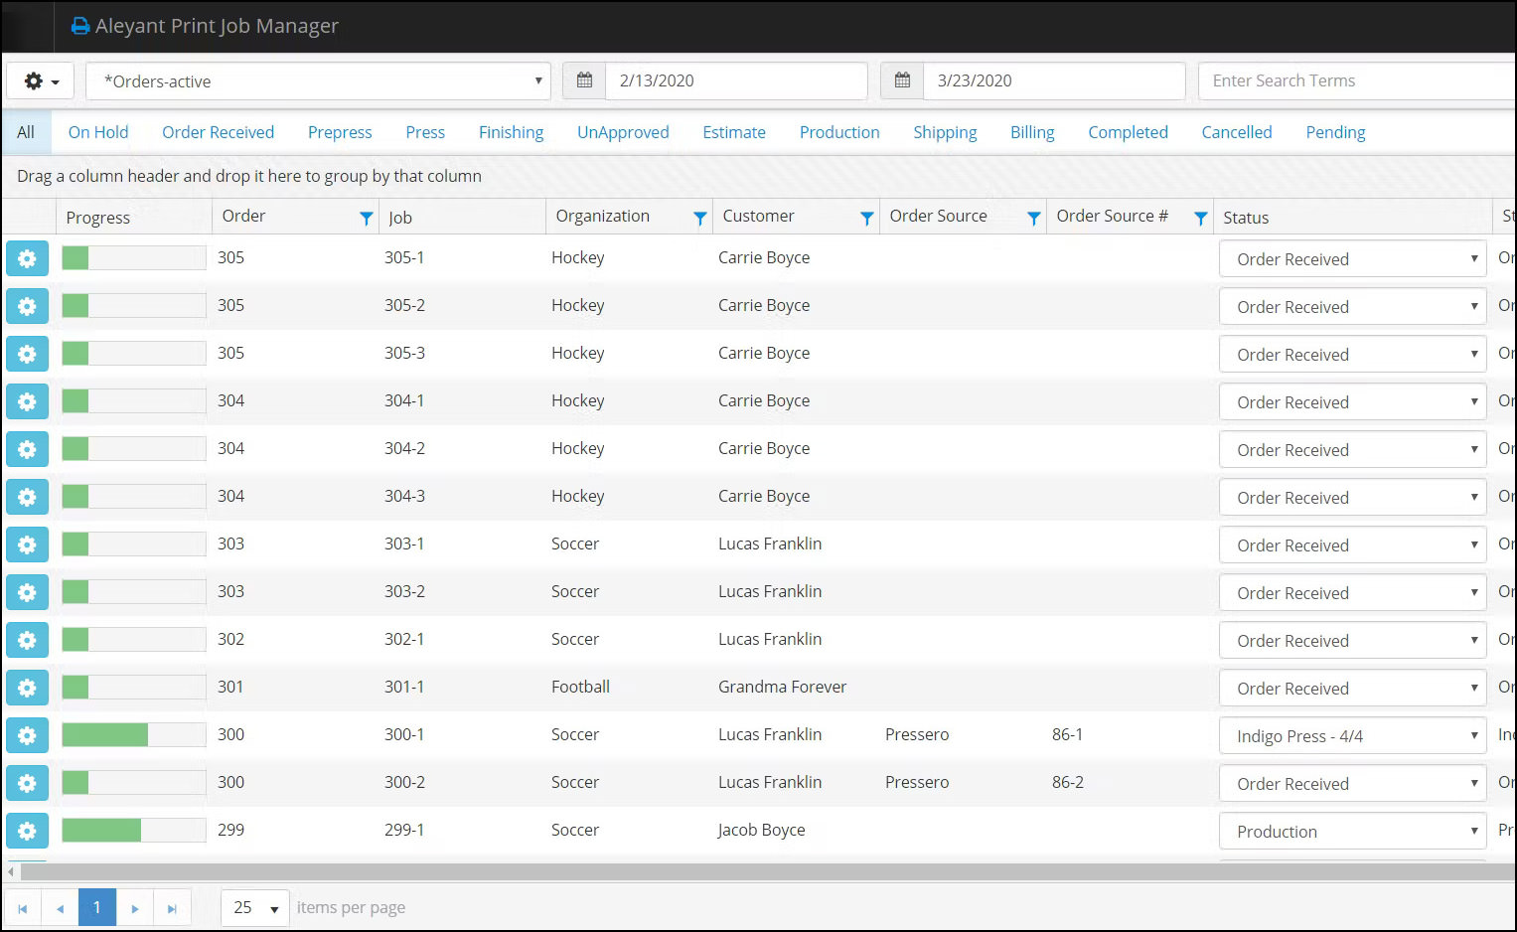This screenshot has height=932, width=1517.
Task: Select page 1 in the pagination bar
Action: point(96,907)
